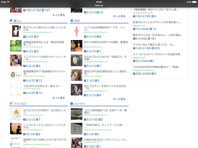
Task: Open もっと見る link just above 暮らし heading
Action: coord(59,15)
